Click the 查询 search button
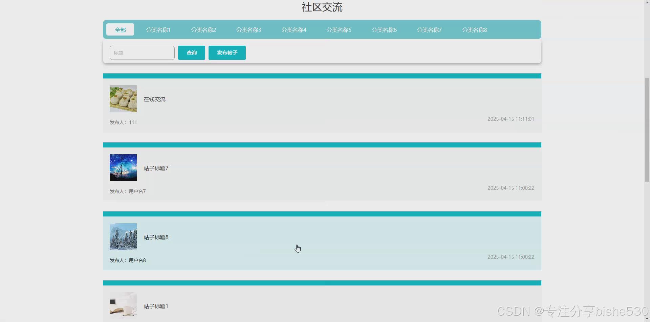 192,53
